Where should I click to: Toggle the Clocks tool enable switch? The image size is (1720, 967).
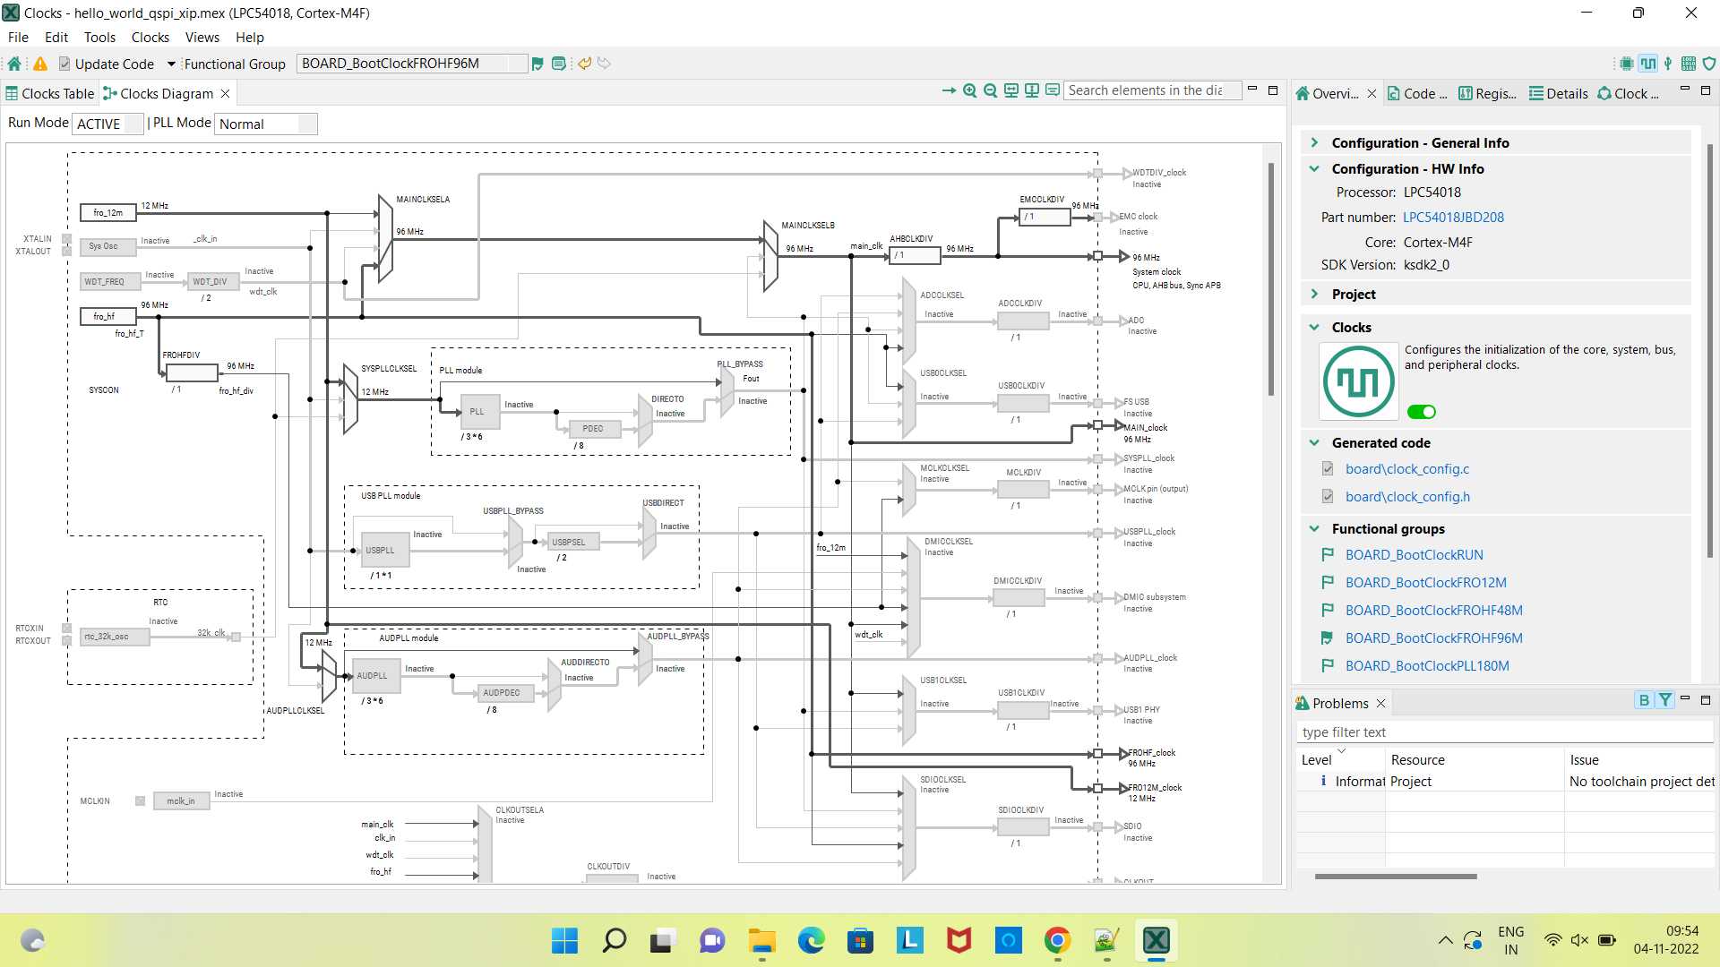pyautogui.click(x=1421, y=412)
